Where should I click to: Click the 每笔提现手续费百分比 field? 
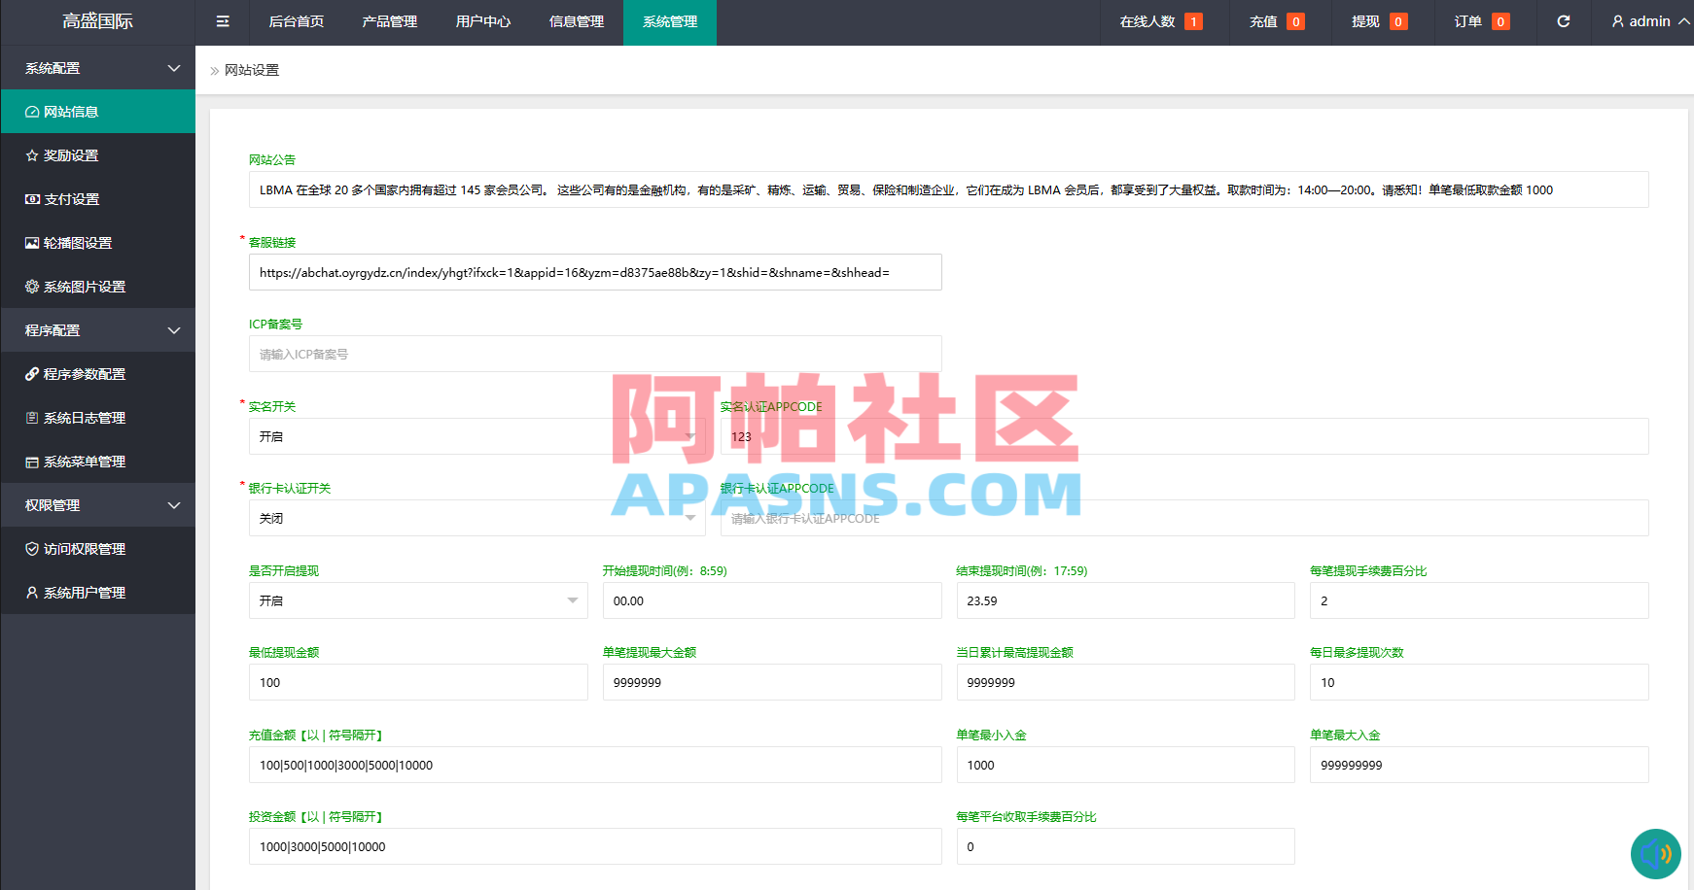pyautogui.click(x=1479, y=600)
